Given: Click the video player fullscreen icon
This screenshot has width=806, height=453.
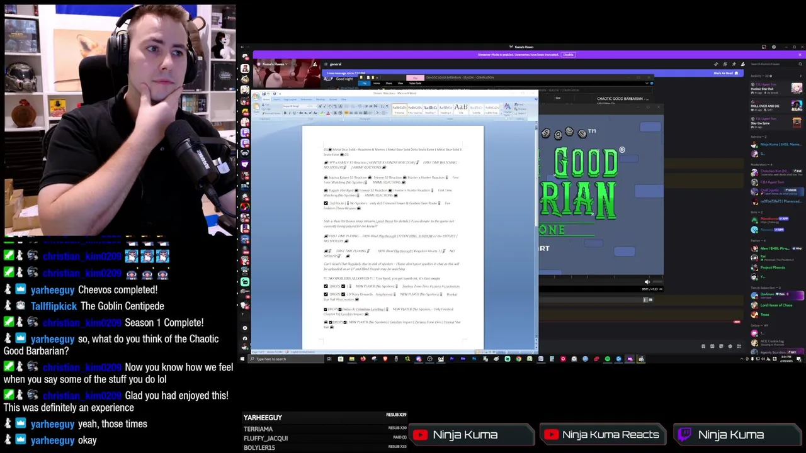Looking at the screenshot, I should pos(661,289).
